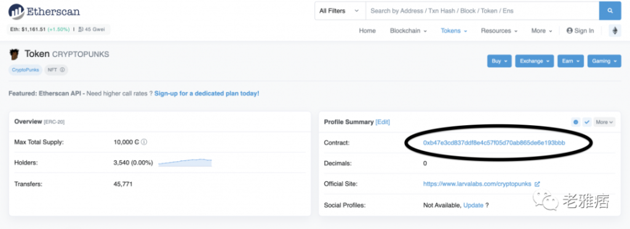Click the Overview ERC-20 heading
The height and width of the screenshot is (229, 630).
[x=39, y=122]
